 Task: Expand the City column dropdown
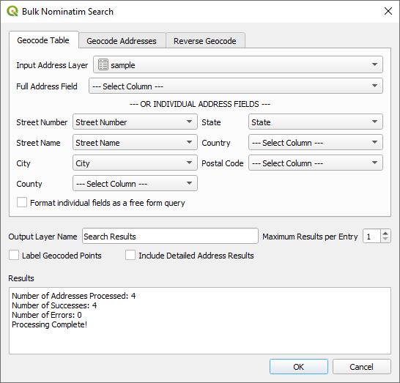(135, 163)
